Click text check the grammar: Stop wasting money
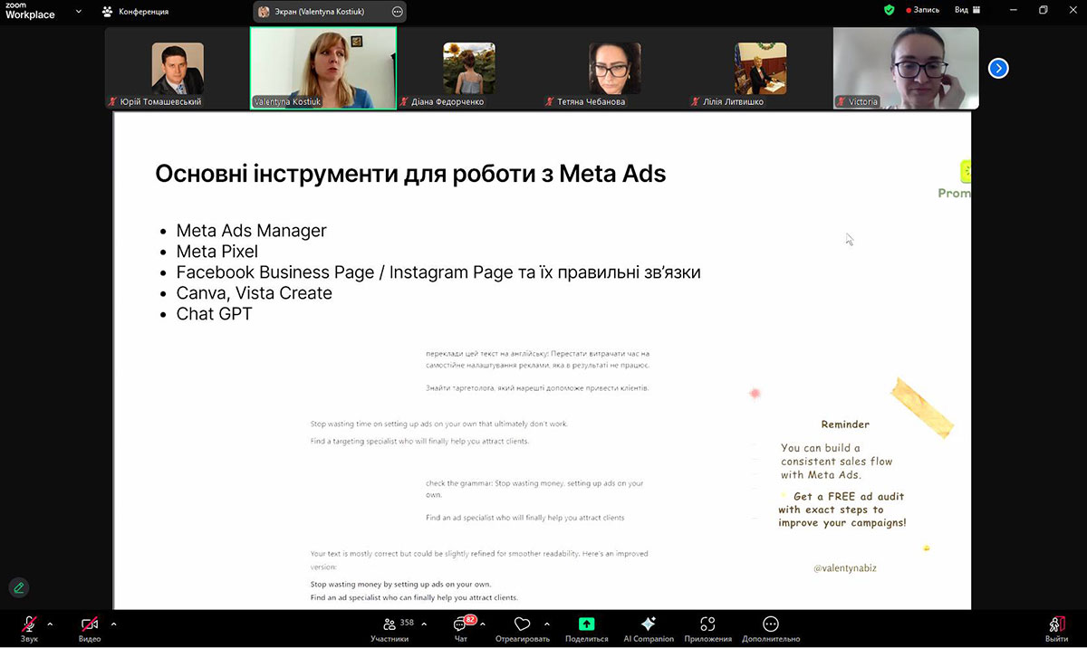The image size is (1087, 648). (534, 490)
